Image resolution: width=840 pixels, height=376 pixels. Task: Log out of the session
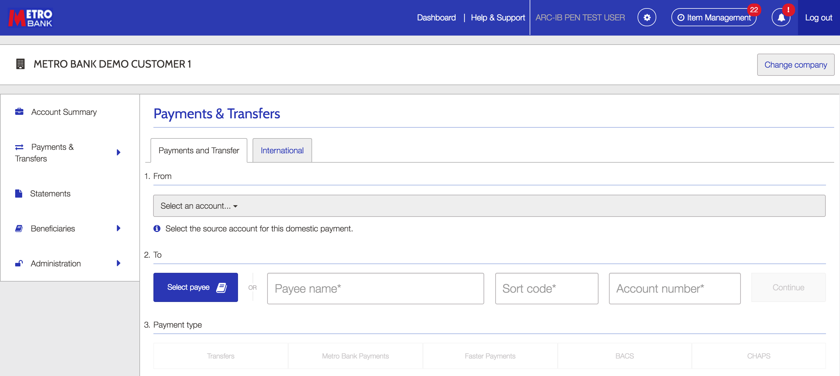coord(818,17)
